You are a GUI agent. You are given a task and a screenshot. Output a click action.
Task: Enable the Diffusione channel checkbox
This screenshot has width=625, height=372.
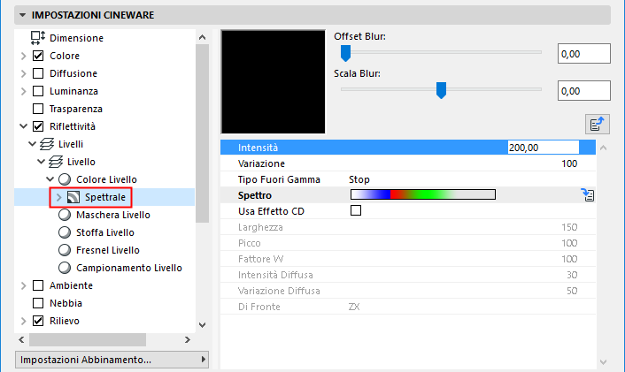pyautogui.click(x=38, y=73)
